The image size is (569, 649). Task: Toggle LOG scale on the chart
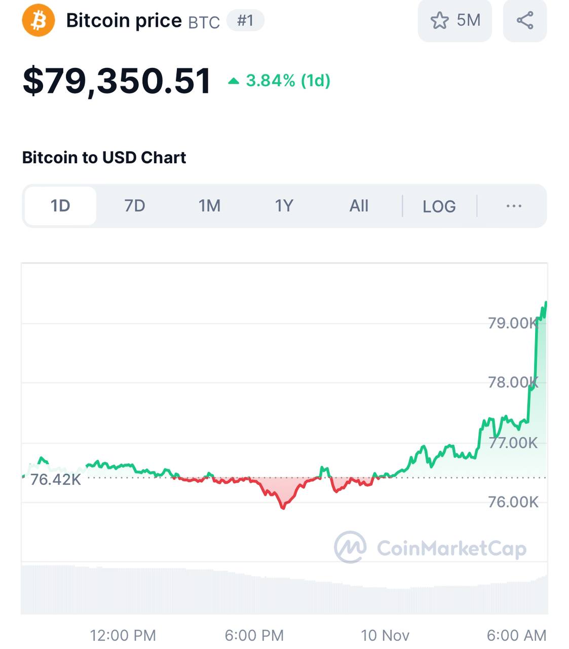pyautogui.click(x=439, y=206)
